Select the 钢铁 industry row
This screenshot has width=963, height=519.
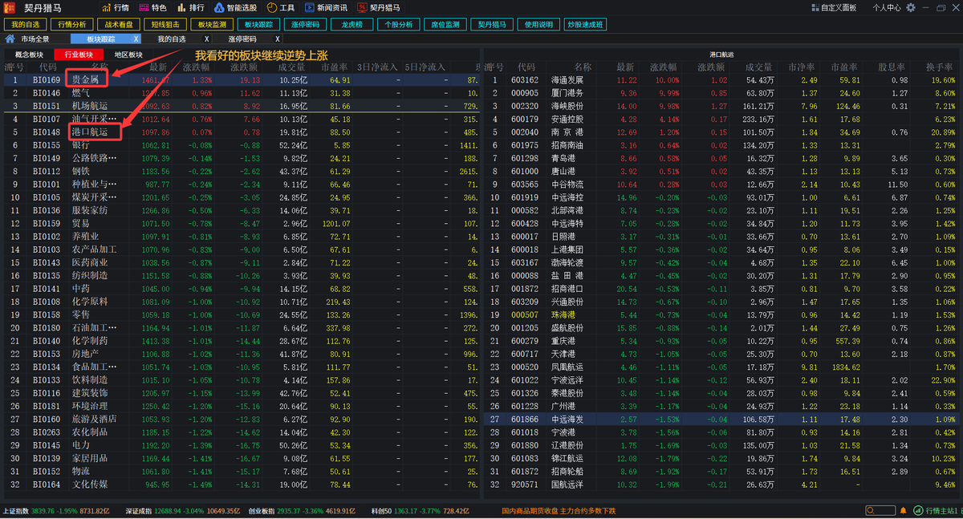[x=241, y=171]
